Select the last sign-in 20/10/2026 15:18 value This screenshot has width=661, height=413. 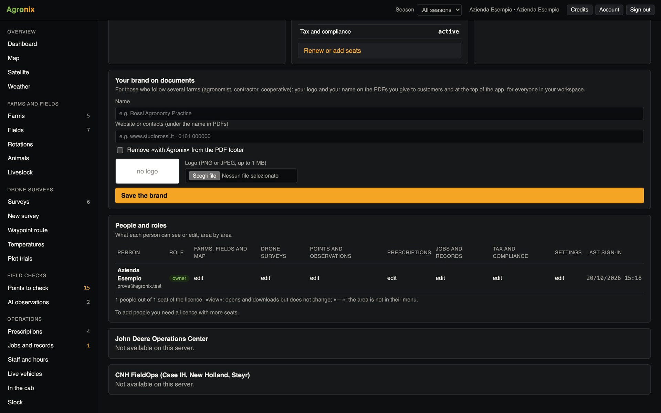[x=614, y=278]
